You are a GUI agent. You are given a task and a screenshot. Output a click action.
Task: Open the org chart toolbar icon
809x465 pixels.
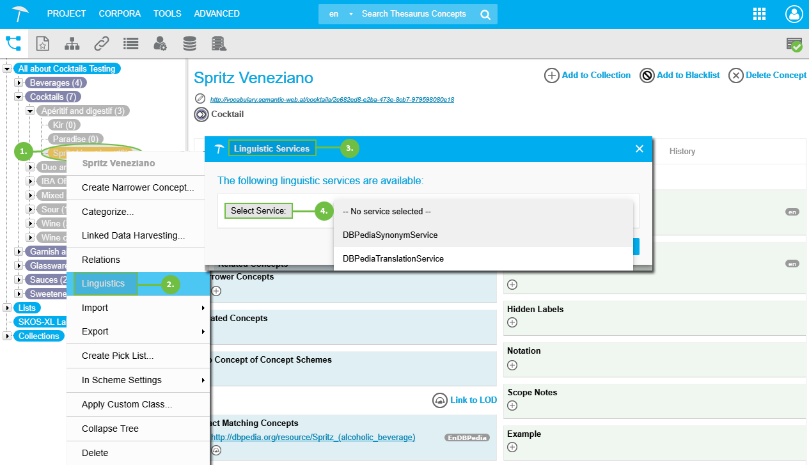coord(72,43)
